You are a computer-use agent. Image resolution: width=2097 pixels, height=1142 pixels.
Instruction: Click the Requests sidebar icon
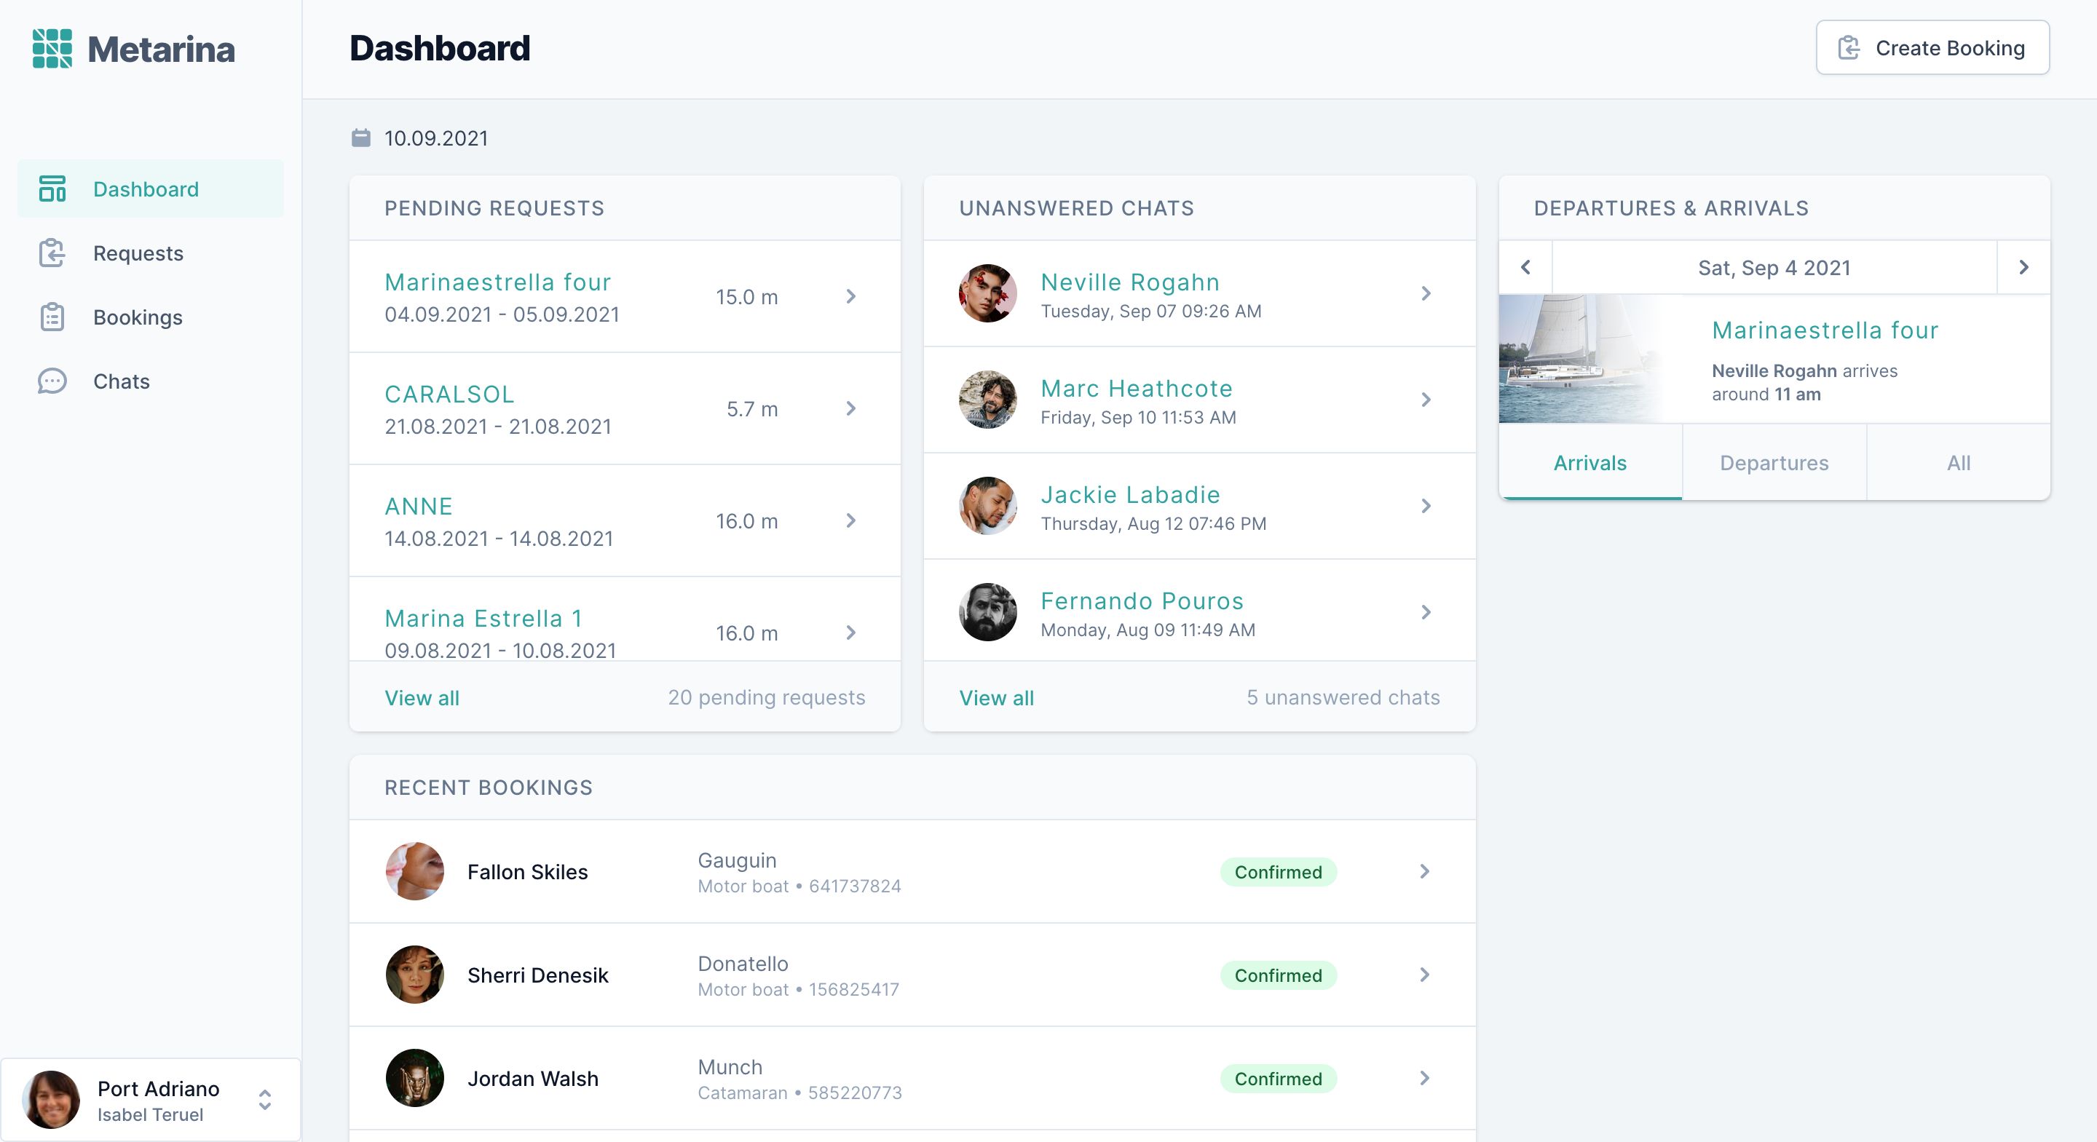pyautogui.click(x=52, y=253)
